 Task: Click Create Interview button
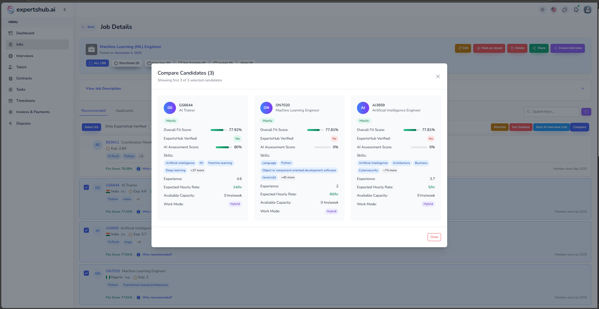(568, 48)
